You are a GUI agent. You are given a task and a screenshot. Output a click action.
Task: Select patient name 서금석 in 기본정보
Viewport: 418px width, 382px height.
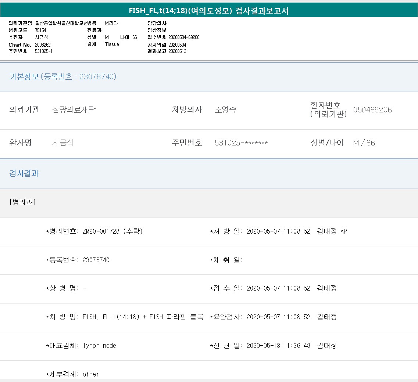tap(63, 143)
